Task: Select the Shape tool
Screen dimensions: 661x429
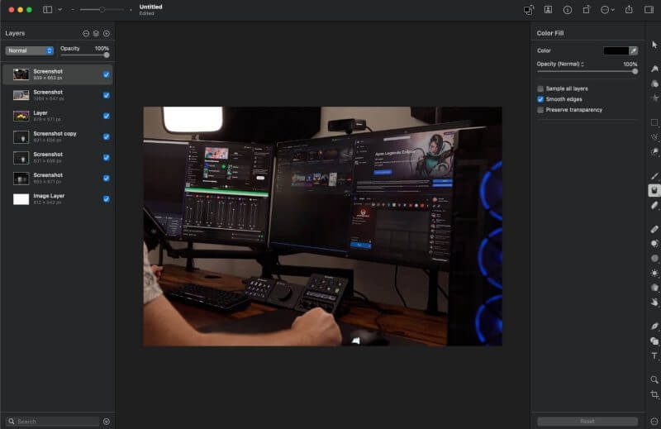Action: pos(654,341)
